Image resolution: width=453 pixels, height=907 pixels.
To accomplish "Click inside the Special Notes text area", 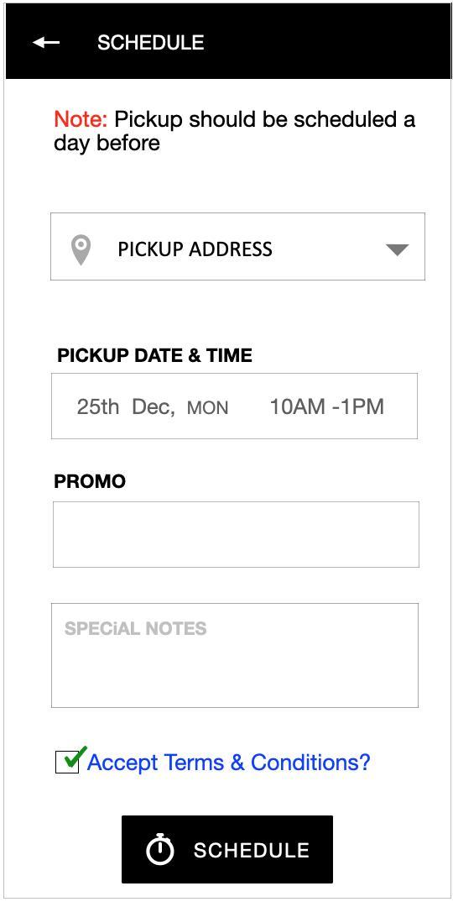I will (235, 655).
